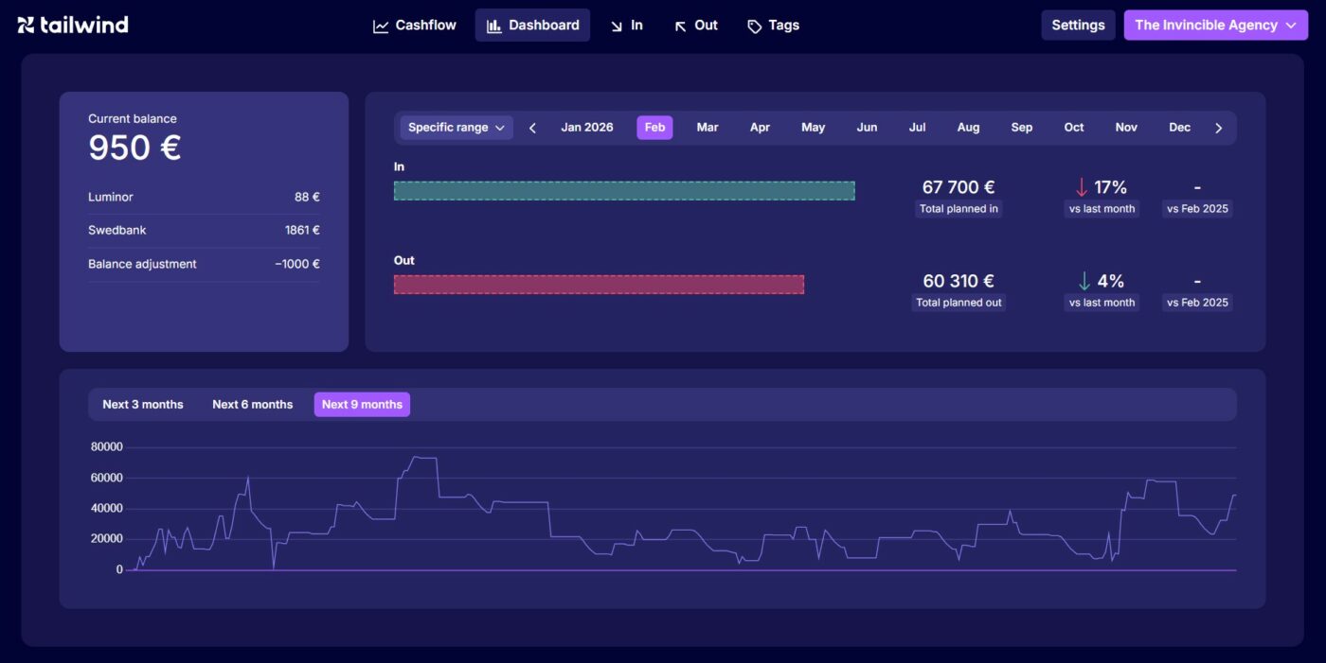Open the Cashflow chart icon tab
Screen dimensions: 1326x663
click(x=381, y=26)
